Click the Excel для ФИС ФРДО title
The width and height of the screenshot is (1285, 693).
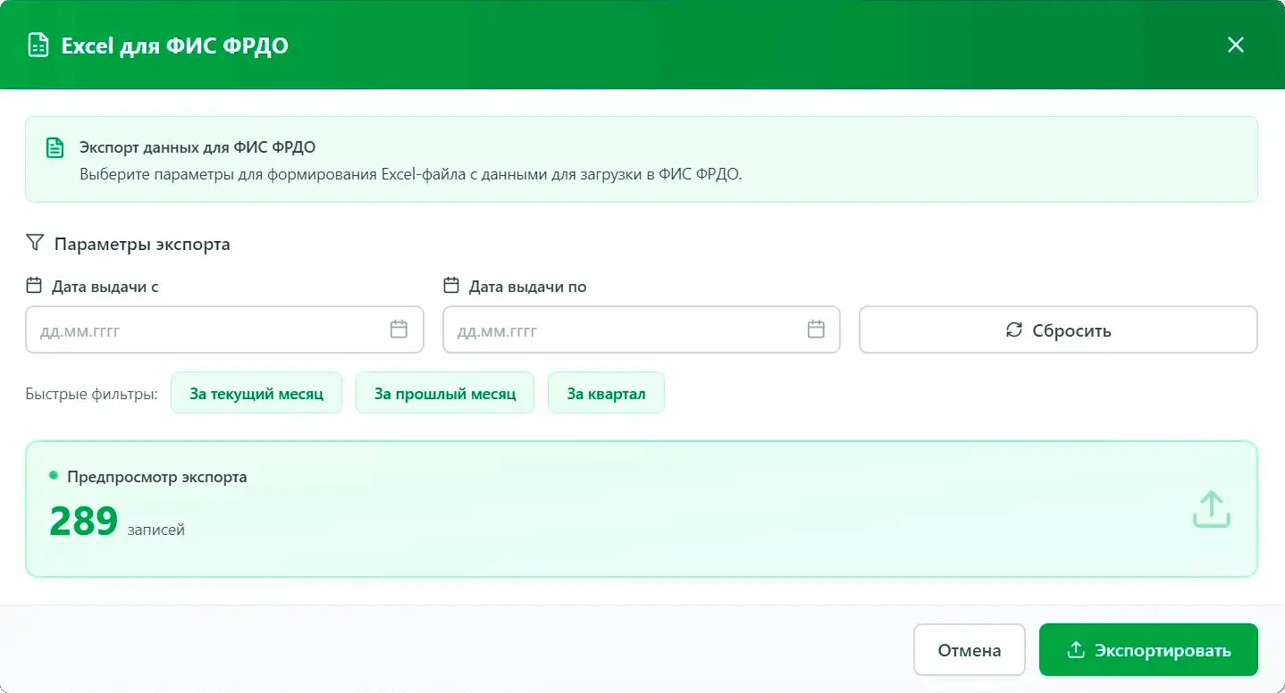(174, 46)
